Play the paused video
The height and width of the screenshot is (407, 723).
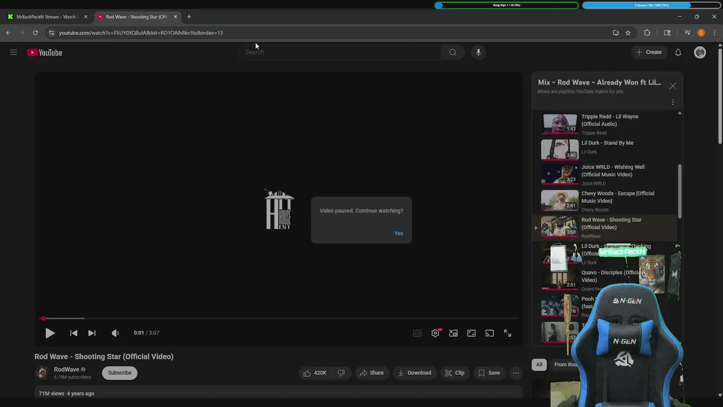click(50, 333)
